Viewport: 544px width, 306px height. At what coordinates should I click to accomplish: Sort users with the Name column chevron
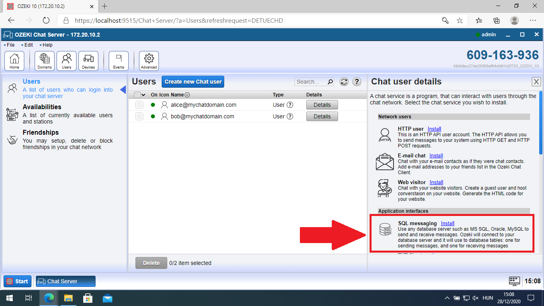187,94
